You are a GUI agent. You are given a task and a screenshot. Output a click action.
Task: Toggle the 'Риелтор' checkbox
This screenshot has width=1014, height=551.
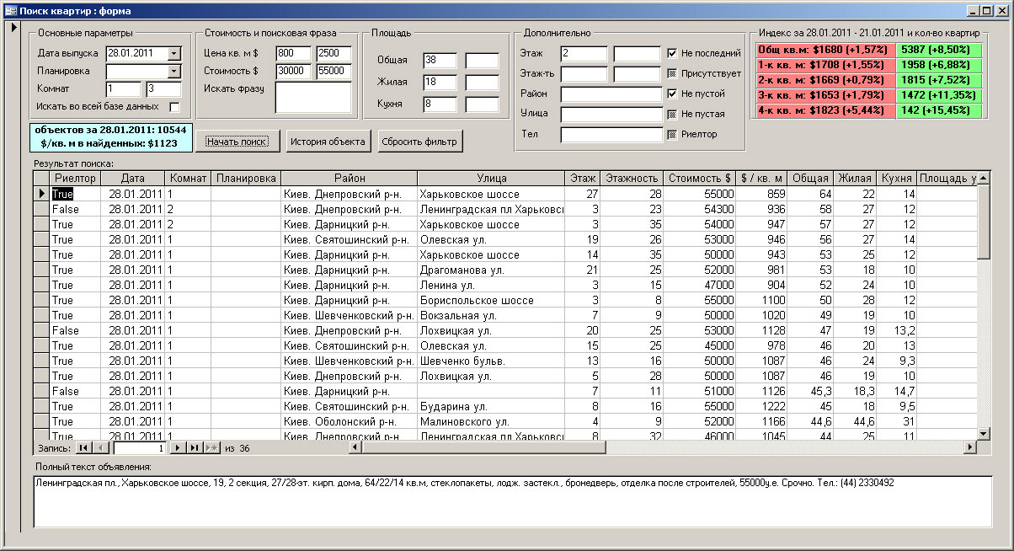click(672, 134)
